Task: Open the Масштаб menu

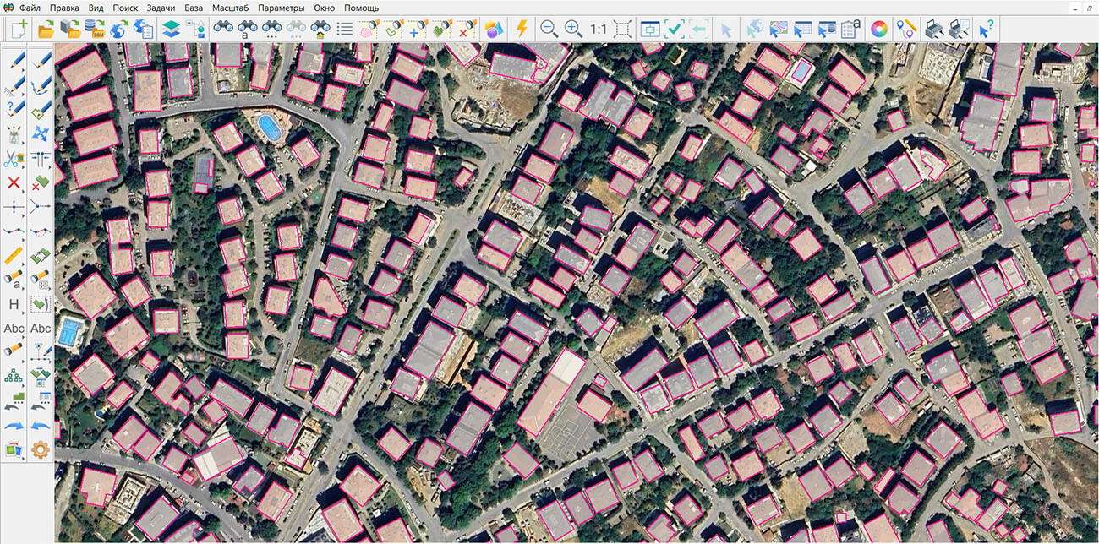Action: click(x=230, y=8)
